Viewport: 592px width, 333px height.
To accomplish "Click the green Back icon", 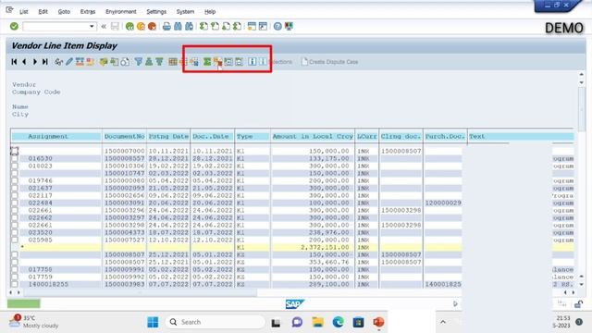I will tap(129, 26).
